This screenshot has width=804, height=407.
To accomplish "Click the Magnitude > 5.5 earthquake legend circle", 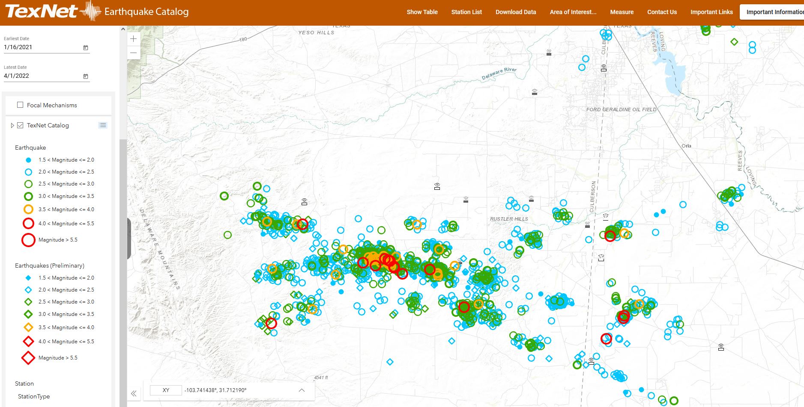I will click(28, 240).
